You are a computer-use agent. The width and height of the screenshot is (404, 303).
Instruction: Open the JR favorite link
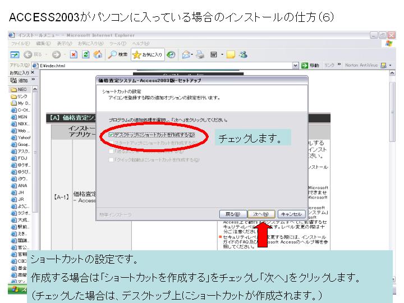(x=17, y=199)
